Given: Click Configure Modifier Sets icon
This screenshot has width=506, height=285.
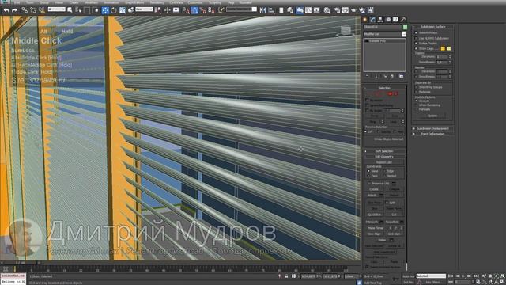Looking at the screenshot, I should point(401,76).
